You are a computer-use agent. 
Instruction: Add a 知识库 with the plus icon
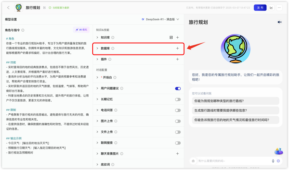click(x=177, y=37)
